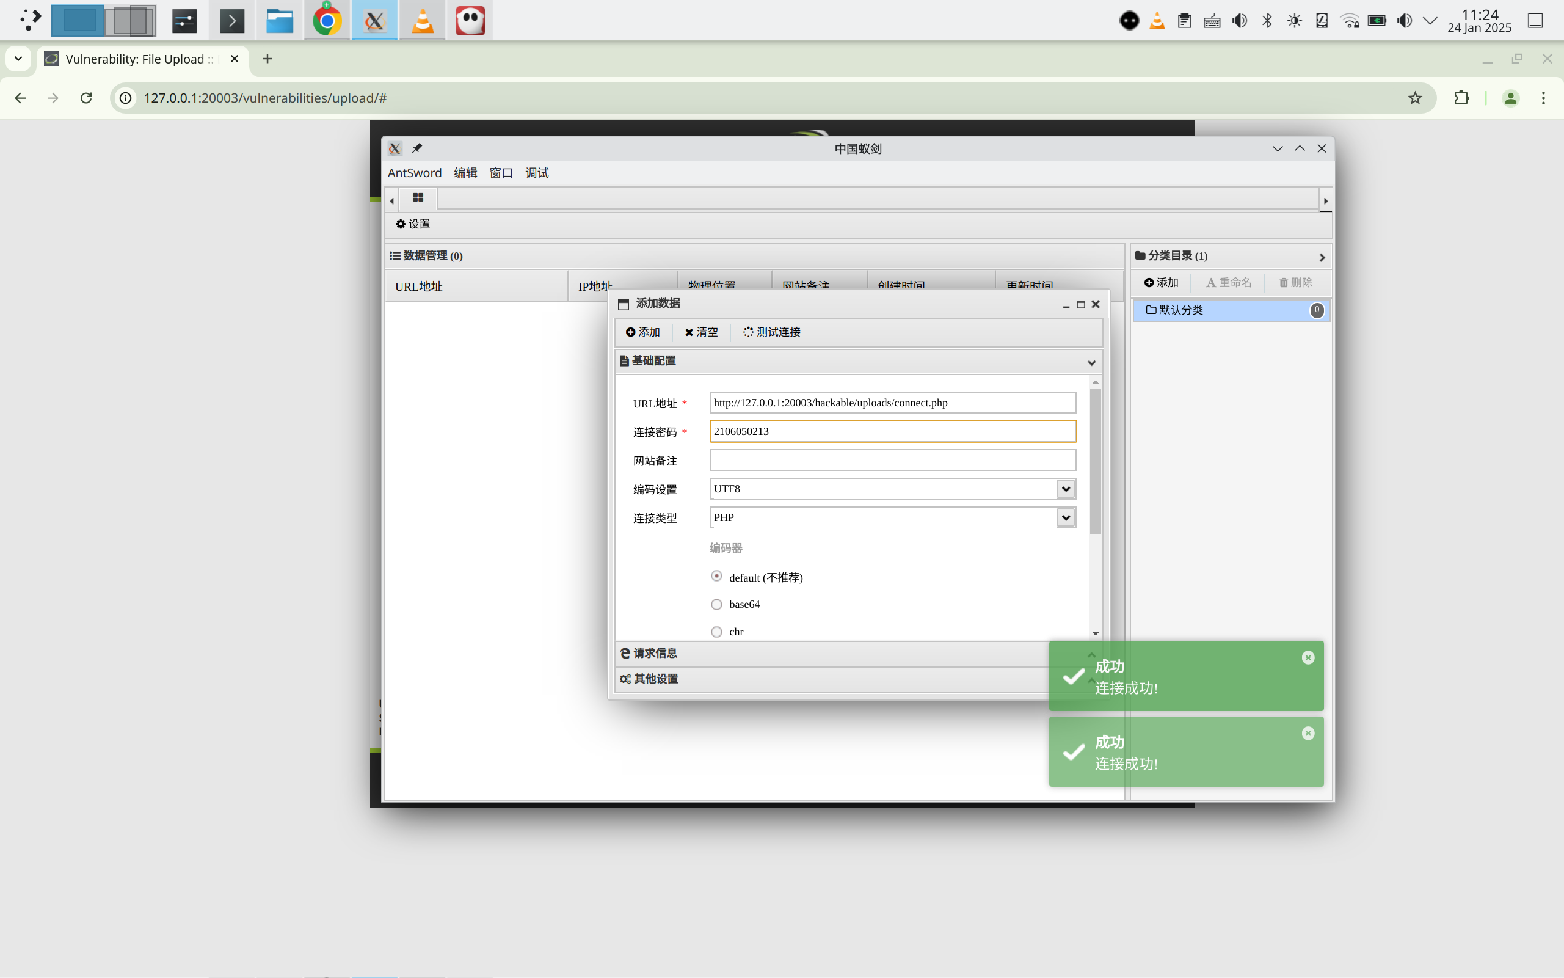
Task: Open the 连接类型 PHP dropdown
Action: pyautogui.click(x=1065, y=517)
